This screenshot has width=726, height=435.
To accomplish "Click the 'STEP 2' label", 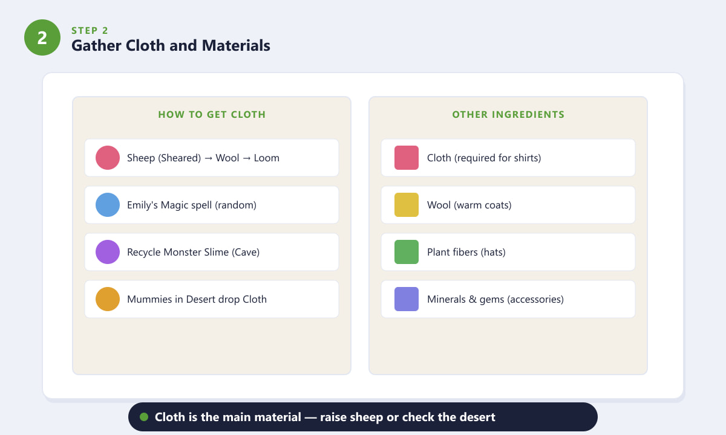I will (x=90, y=30).
